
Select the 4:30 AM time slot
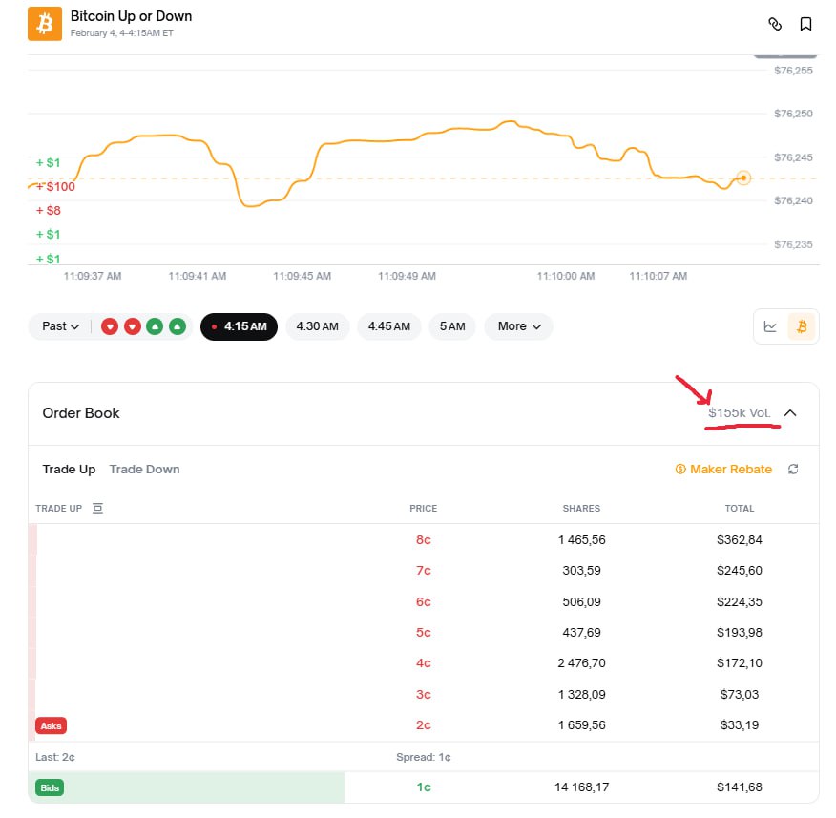[x=317, y=326]
